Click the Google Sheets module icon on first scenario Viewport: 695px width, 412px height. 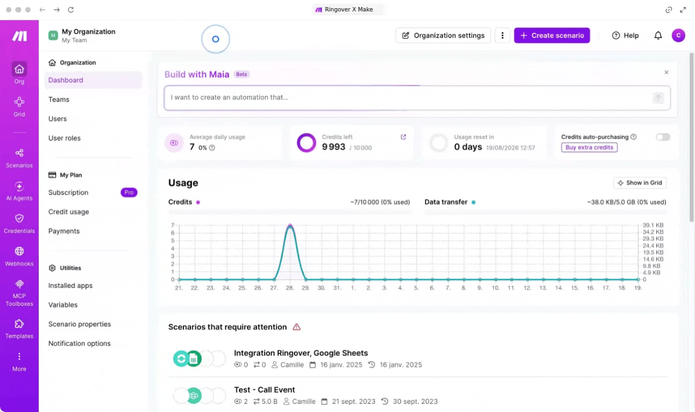point(194,359)
